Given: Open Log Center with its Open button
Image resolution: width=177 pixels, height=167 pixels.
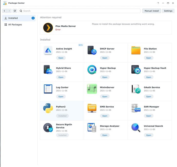Looking at the screenshot, I should click(x=61, y=96).
